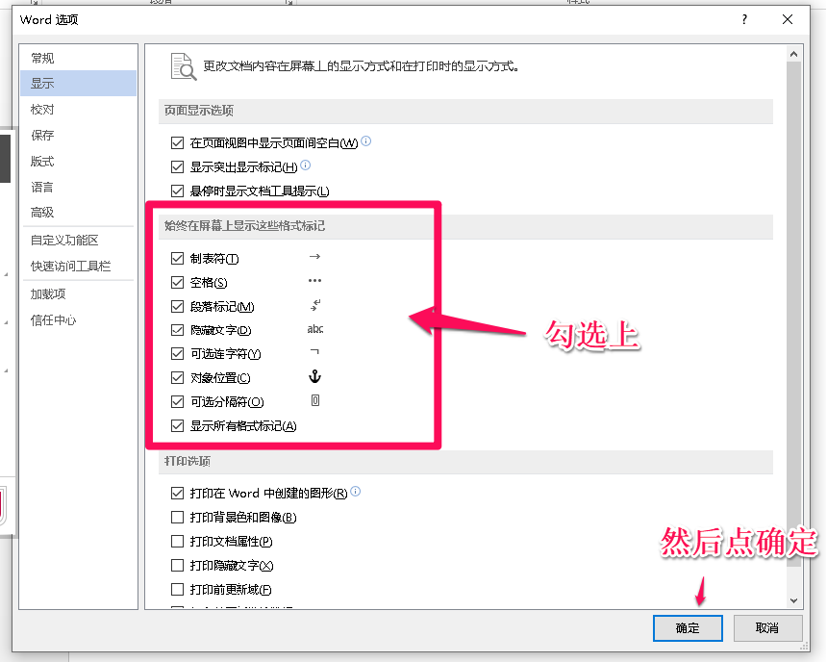Open the 信任中心 category
This screenshot has width=827, height=662.
click(x=78, y=319)
